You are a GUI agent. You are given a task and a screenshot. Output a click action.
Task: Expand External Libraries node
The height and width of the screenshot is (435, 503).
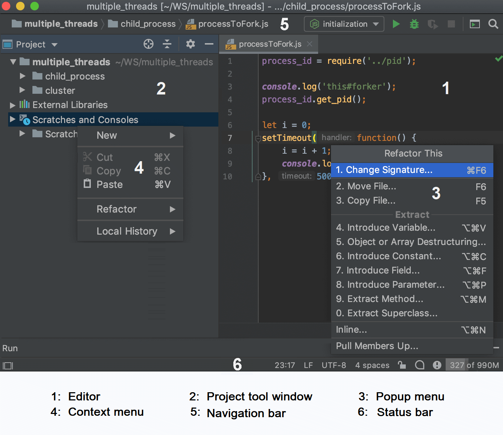coord(13,105)
